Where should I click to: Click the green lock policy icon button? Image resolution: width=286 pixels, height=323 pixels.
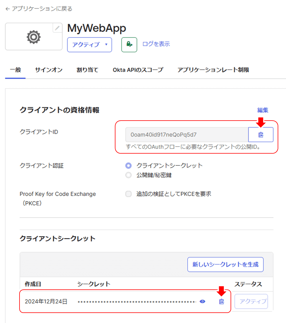click(129, 45)
